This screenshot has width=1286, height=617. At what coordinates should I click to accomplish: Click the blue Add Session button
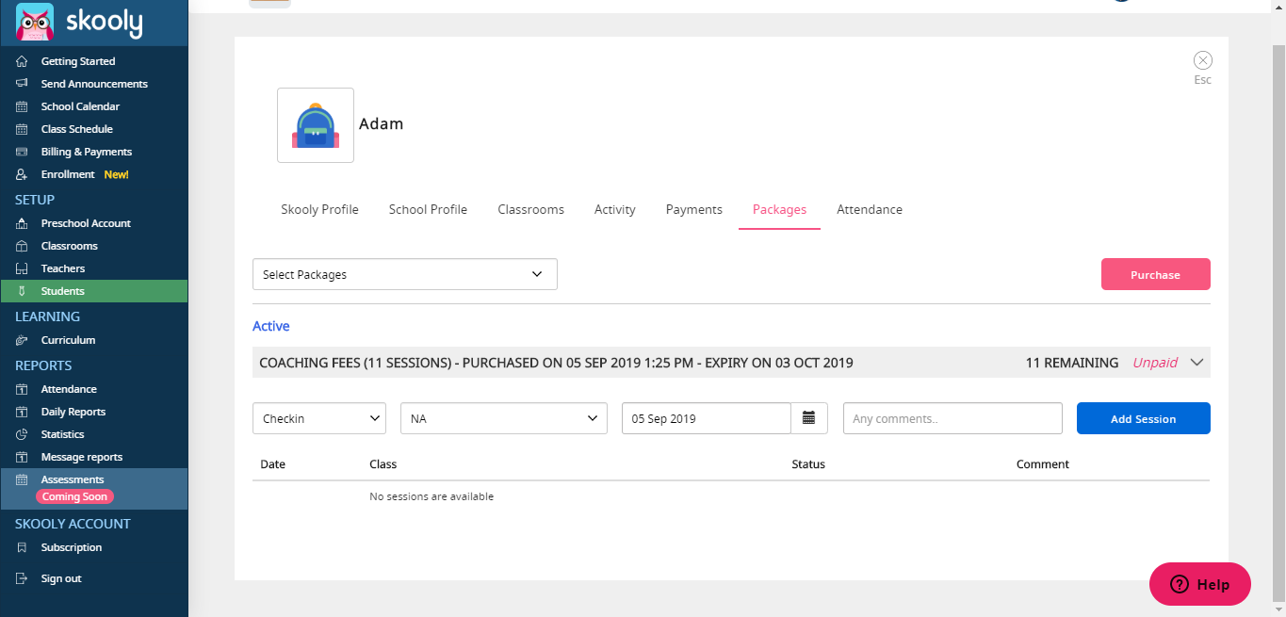click(x=1144, y=418)
